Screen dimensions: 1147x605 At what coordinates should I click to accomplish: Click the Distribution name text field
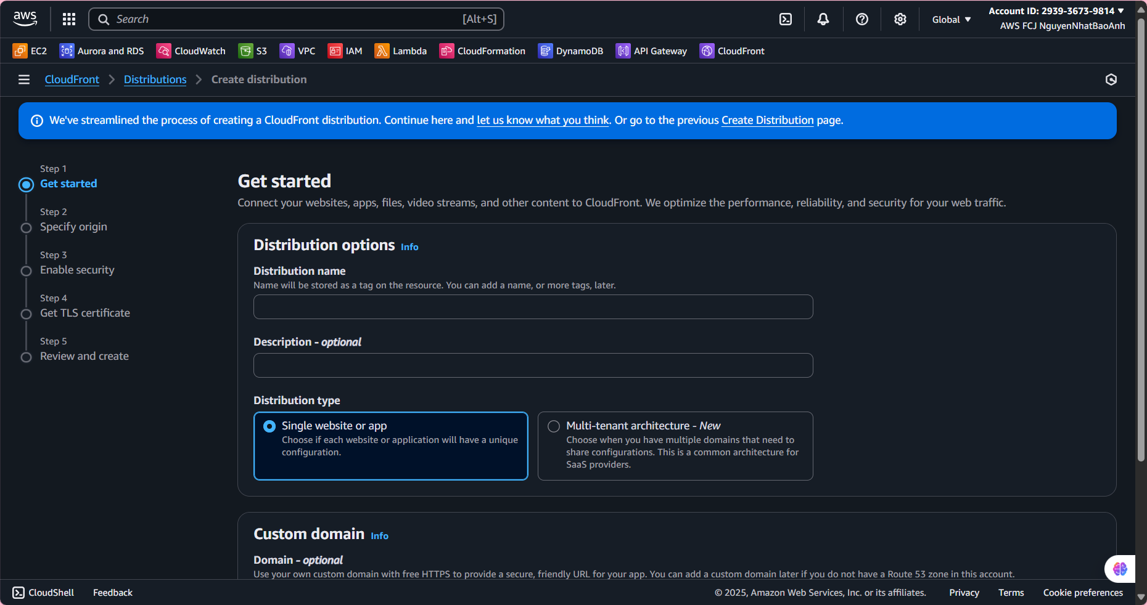(533, 307)
